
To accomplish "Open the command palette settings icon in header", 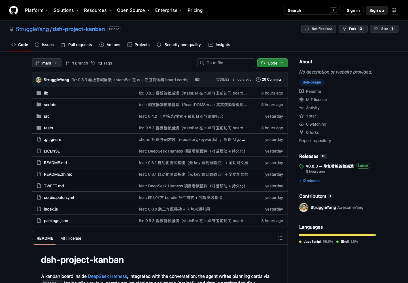I will (394, 10).
